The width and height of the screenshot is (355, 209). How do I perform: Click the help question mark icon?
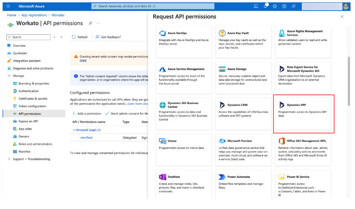click(x=284, y=6)
